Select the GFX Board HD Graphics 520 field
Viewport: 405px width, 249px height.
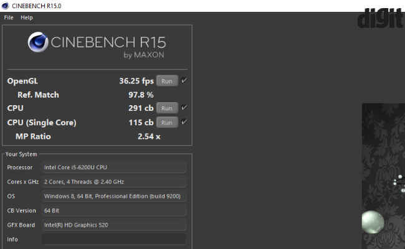[113, 225]
